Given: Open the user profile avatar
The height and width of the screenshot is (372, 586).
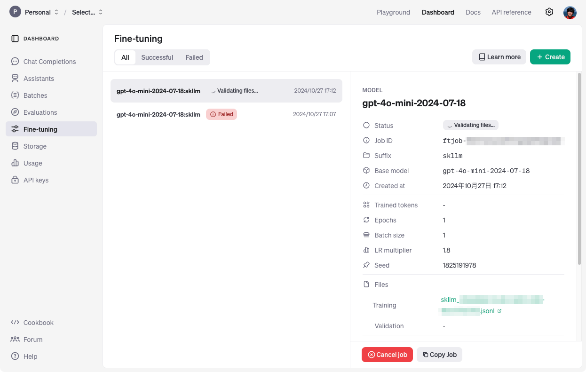Looking at the screenshot, I should pos(570,13).
